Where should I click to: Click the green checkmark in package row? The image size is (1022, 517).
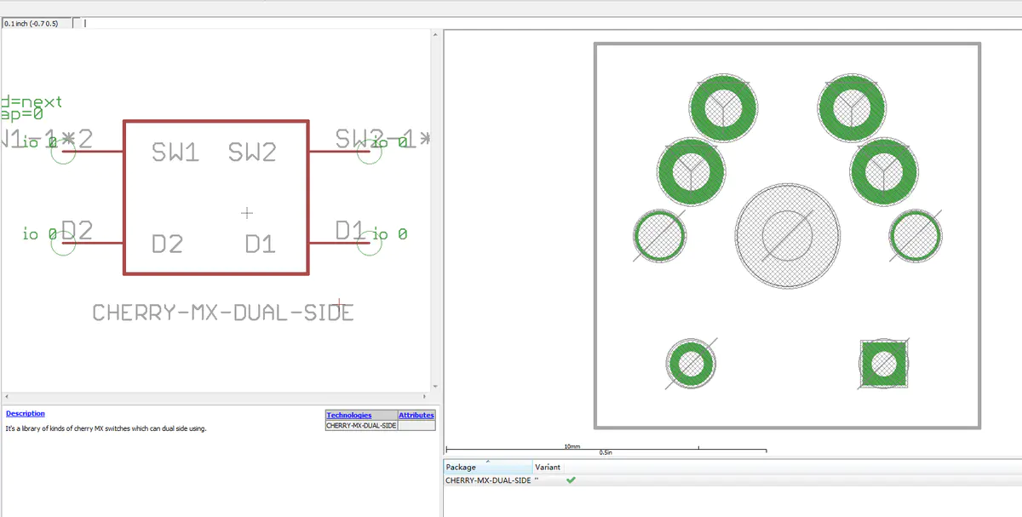(571, 480)
